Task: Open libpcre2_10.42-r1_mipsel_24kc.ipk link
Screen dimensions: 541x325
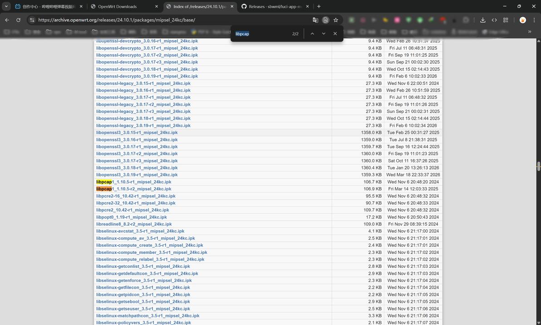Action: click(x=133, y=210)
